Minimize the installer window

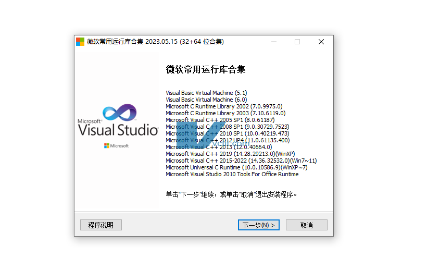tap(274, 42)
